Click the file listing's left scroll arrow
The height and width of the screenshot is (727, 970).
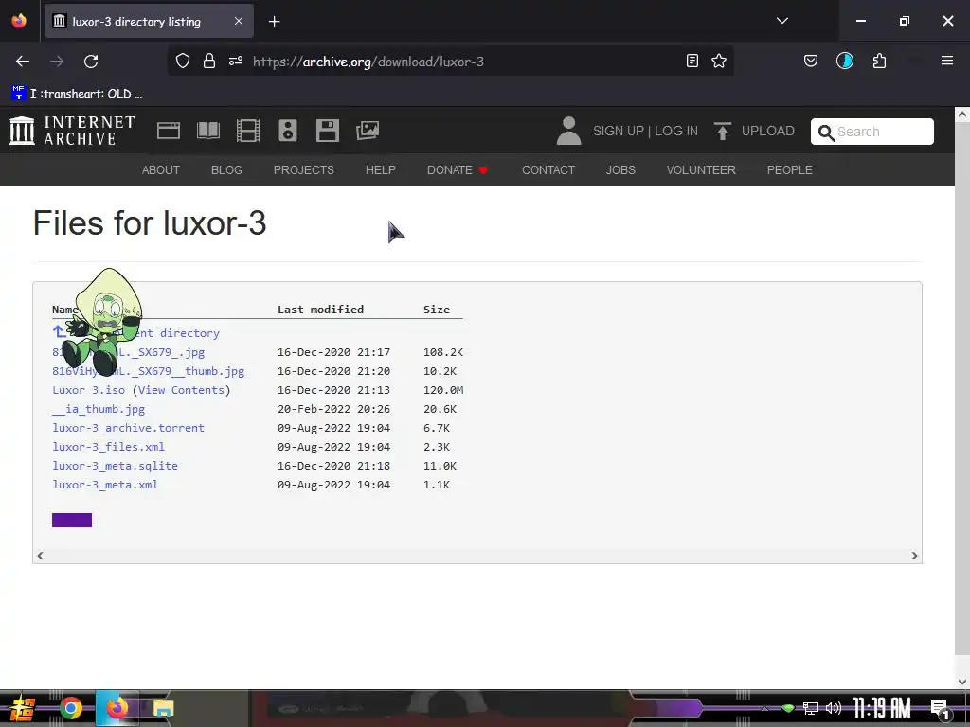(40, 556)
